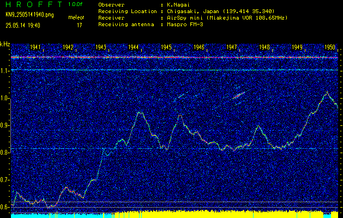Select the 0.6 frequency axis label

(x=5, y=207)
